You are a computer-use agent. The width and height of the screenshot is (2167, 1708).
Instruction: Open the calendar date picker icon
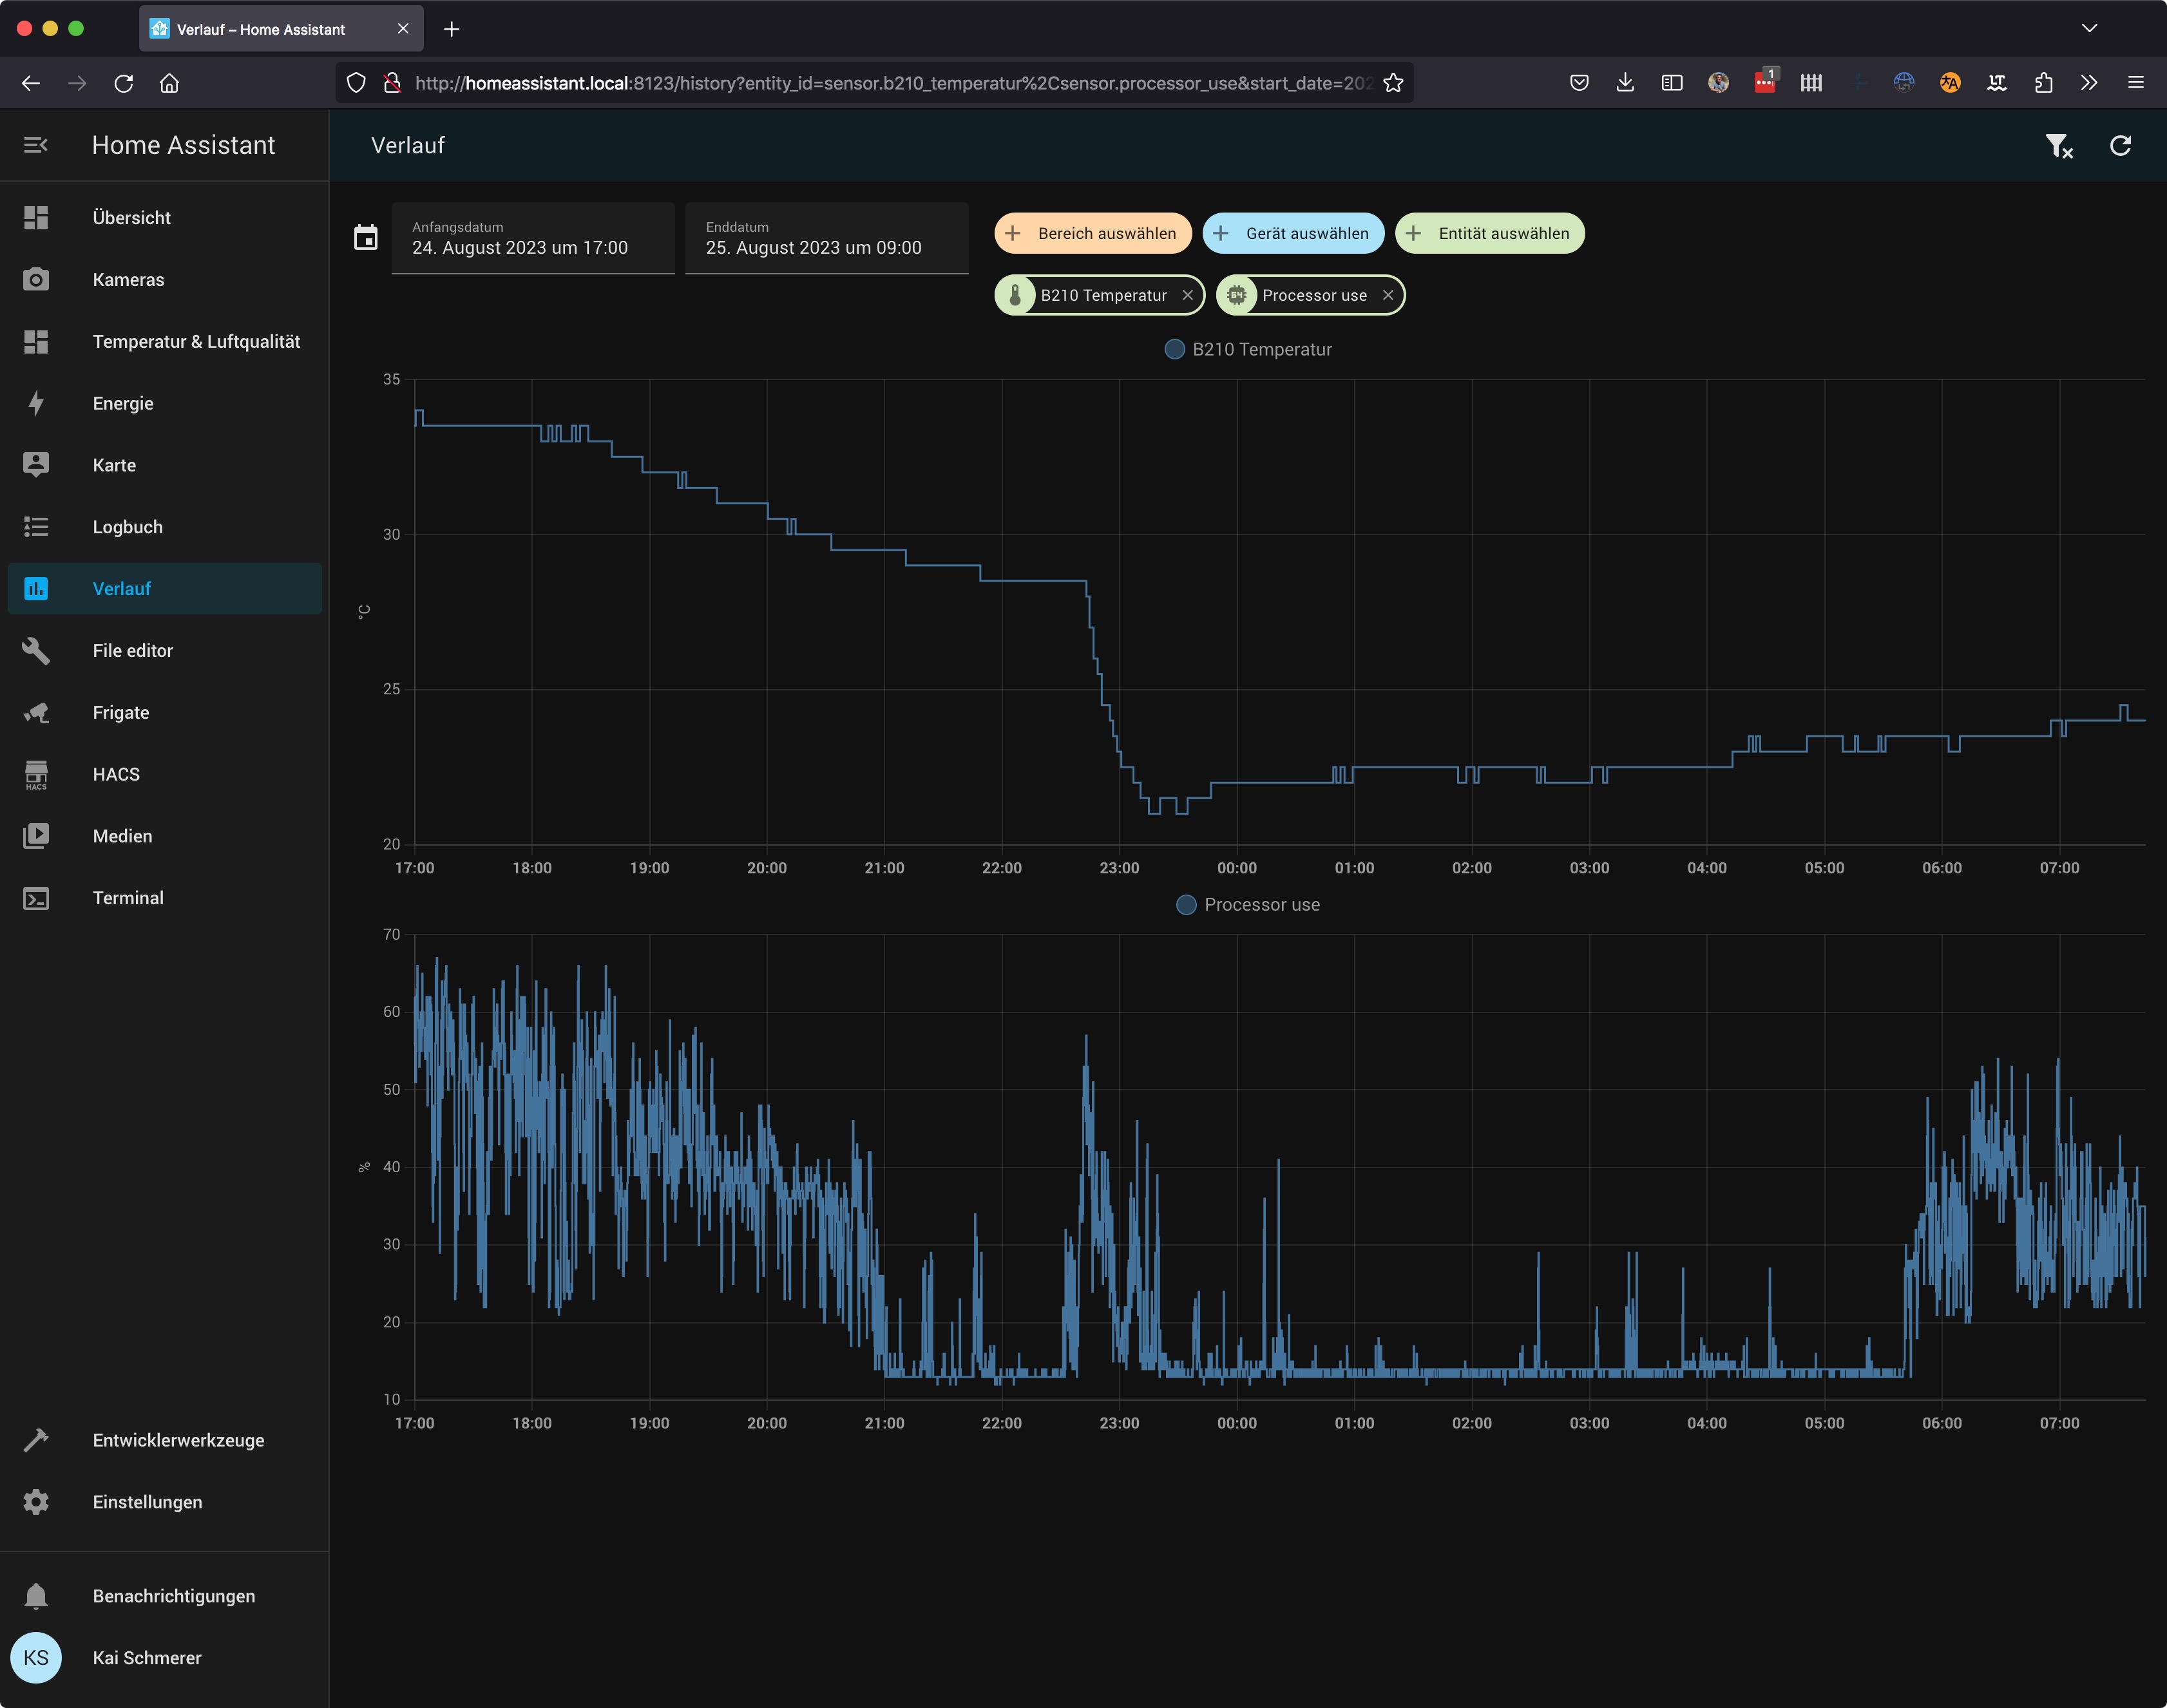click(x=366, y=238)
